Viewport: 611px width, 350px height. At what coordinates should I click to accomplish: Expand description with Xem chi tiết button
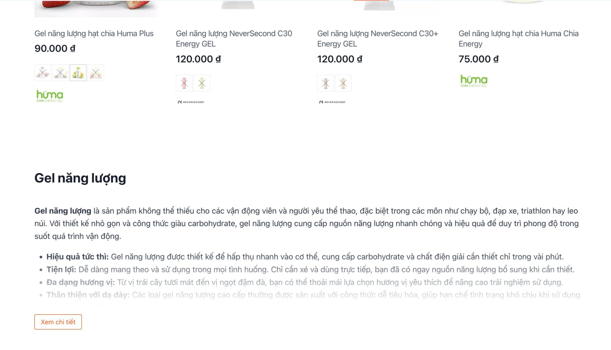(58, 322)
